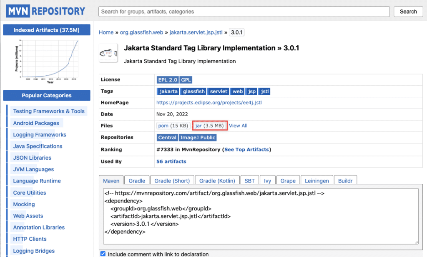The image size is (427, 257).
Task: Download the jar (3.5 MB) file
Action: pyautogui.click(x=209, y=126)
